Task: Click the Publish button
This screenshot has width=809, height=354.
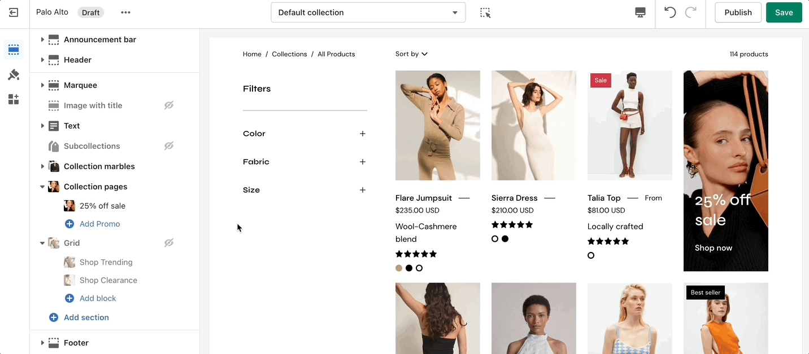Action: tap(738, 12)
